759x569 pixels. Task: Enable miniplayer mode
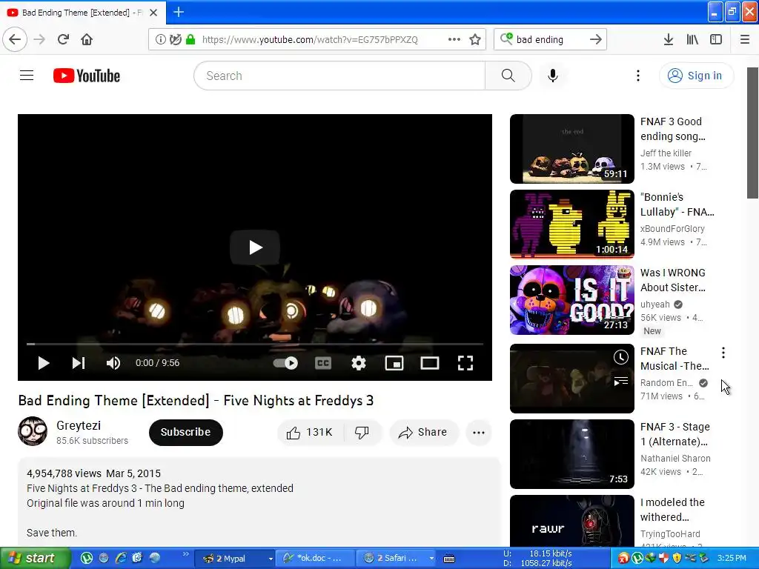coord(394,363)
